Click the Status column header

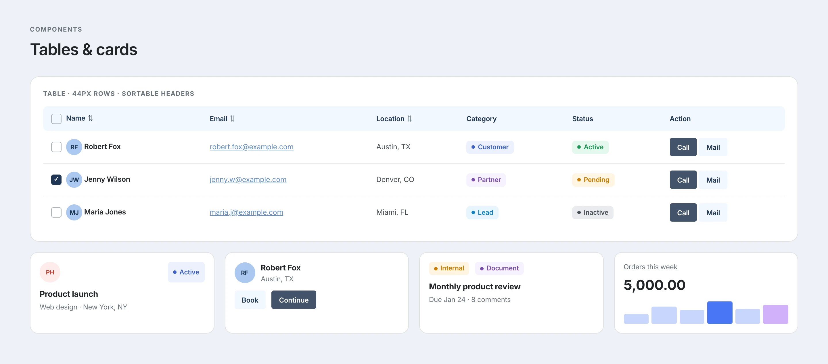[582, 119]
